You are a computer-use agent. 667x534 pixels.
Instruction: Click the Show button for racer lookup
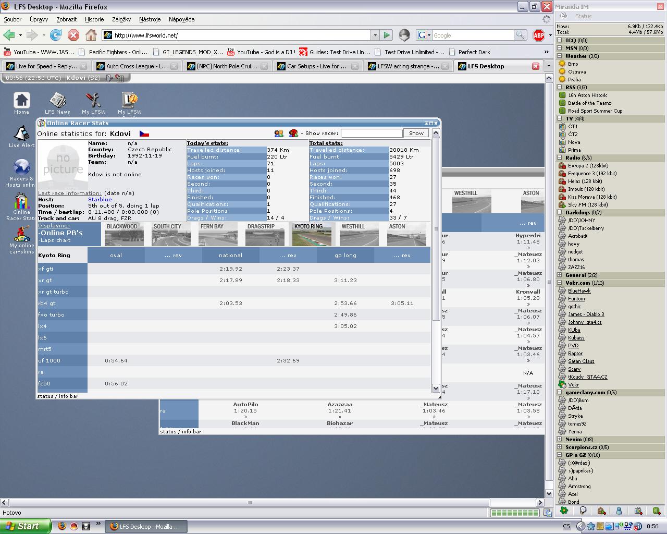[416, 133]
